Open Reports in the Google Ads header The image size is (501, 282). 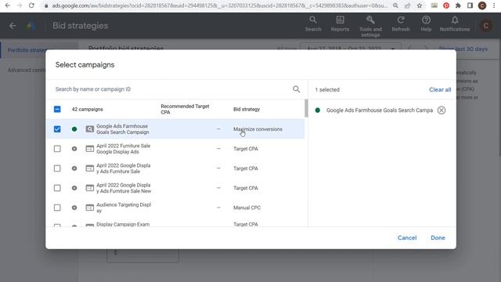click(x=340, y=24)
